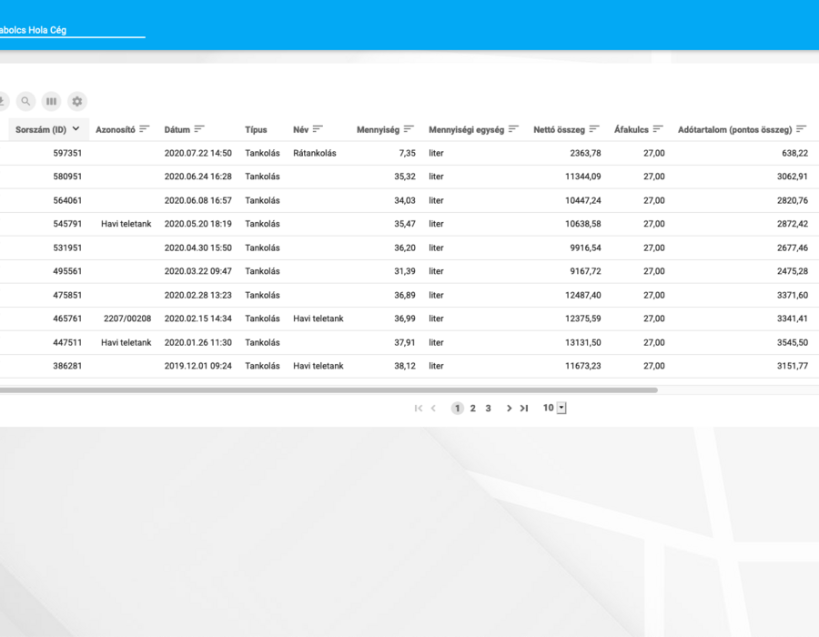Click the company name field Hola Cég
The height and width of the screenshot is (637, 819).
(73, 30)
